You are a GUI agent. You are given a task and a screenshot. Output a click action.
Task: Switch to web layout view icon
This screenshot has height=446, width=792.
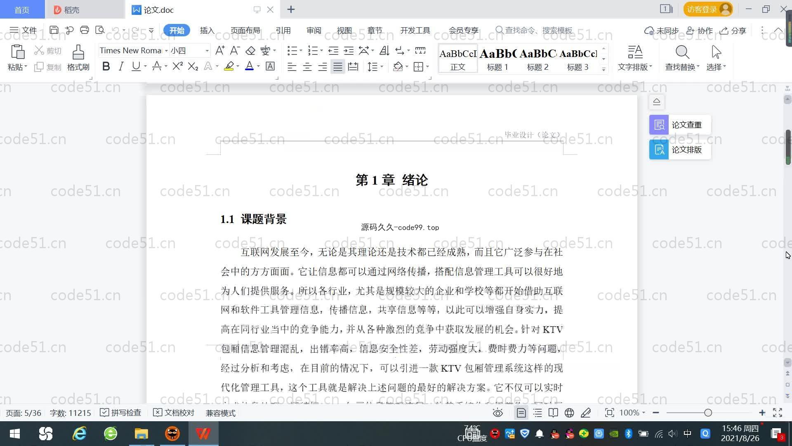[x=569, y=413]
